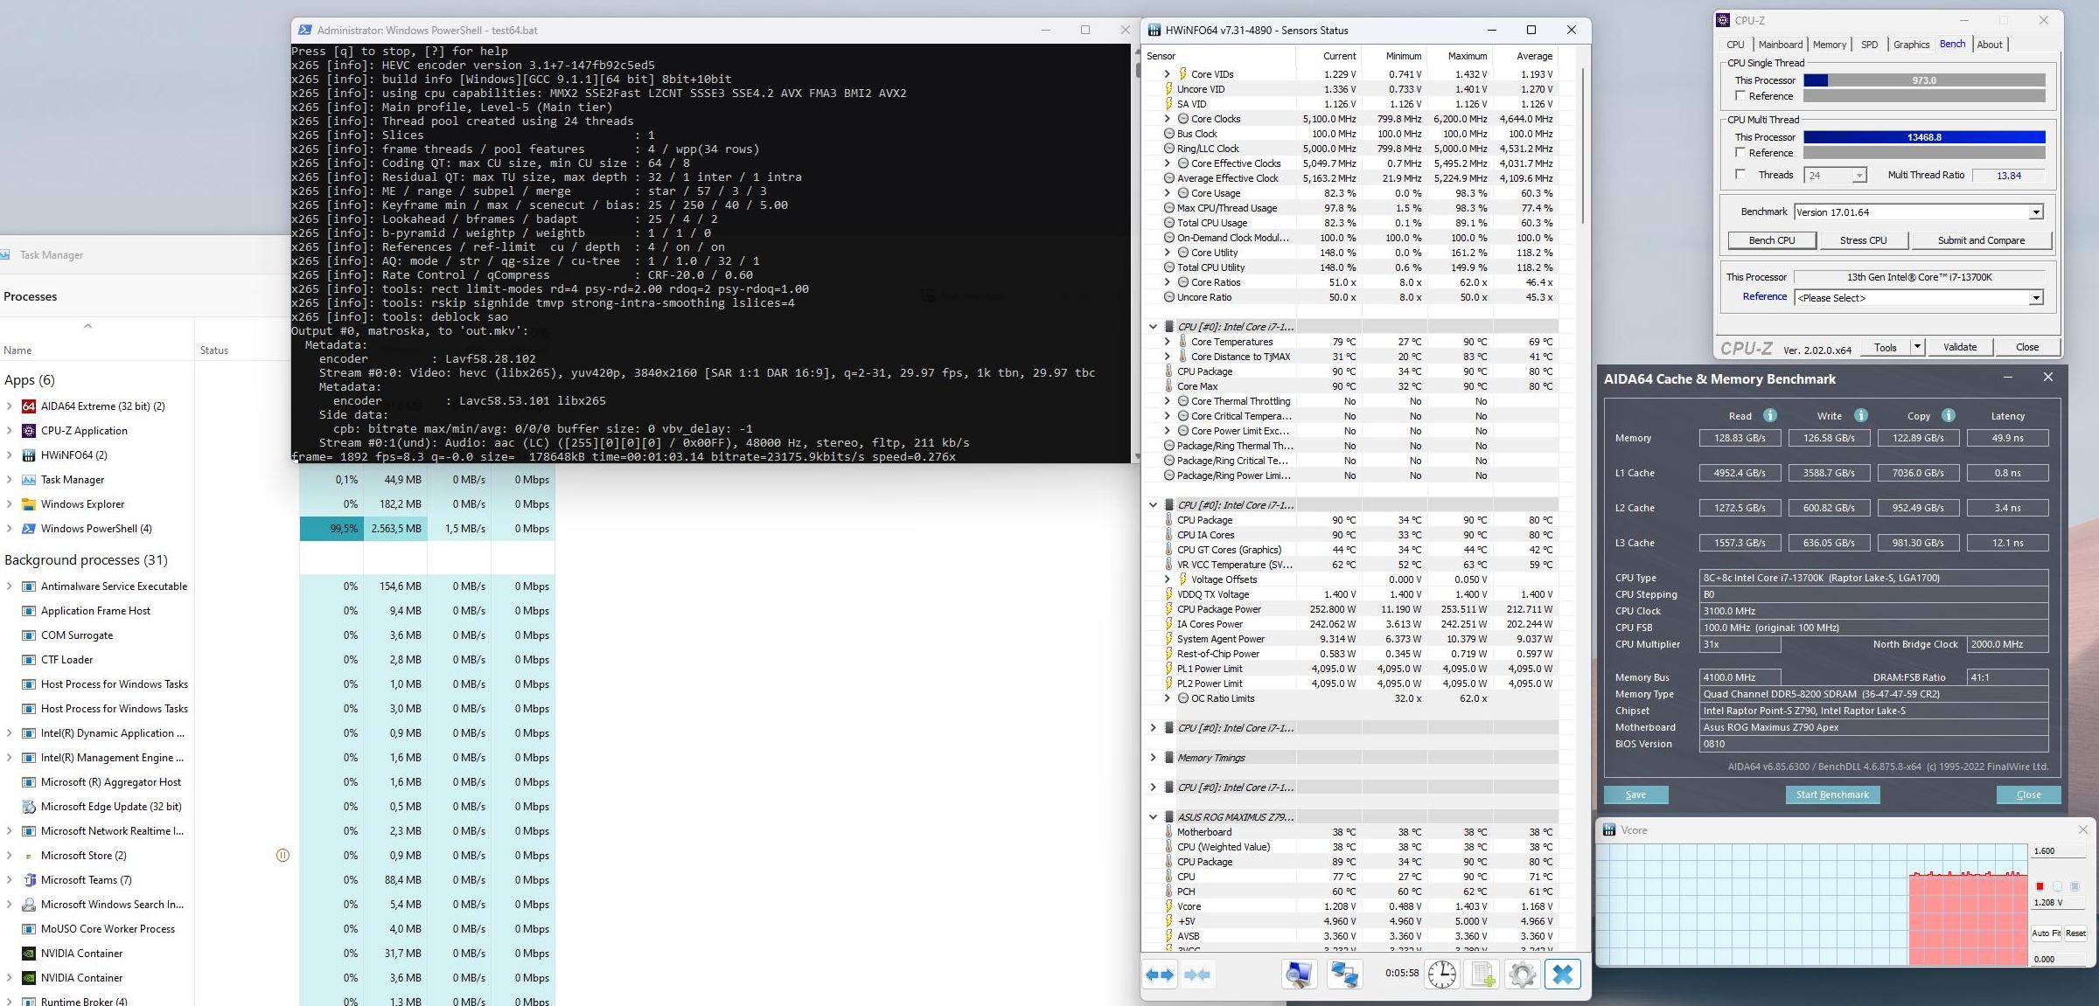This screenshot has height=1006, width=2099.
Task: Click the red Vcore graph color swatch
Action: pyautogui.click(x=2040, y=886)
